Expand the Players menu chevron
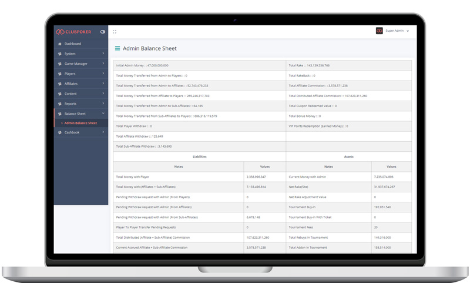Screen dimensions: 470x283 tap(103, 74)
